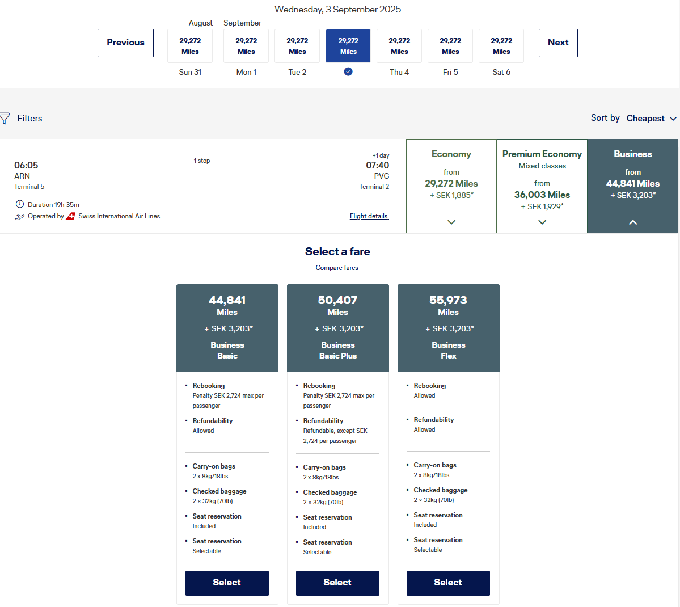
Task: Click Business Basic Plus 50,407 Miles header
Action: coord(338,328)
